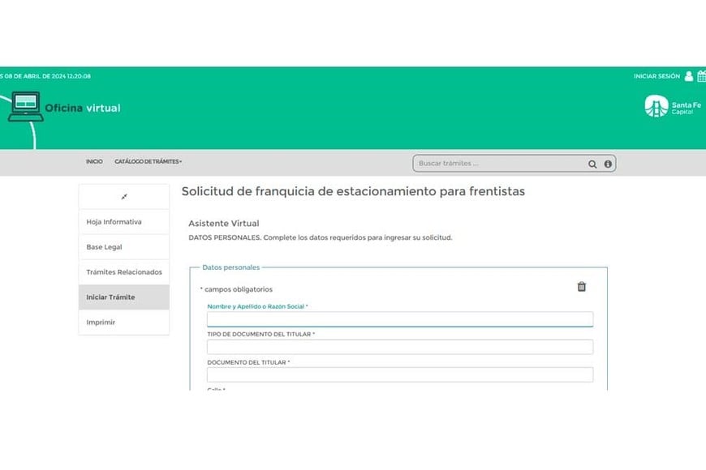
Task: Open the calendar icon in top corner
Action: click(x=701, y=76)
